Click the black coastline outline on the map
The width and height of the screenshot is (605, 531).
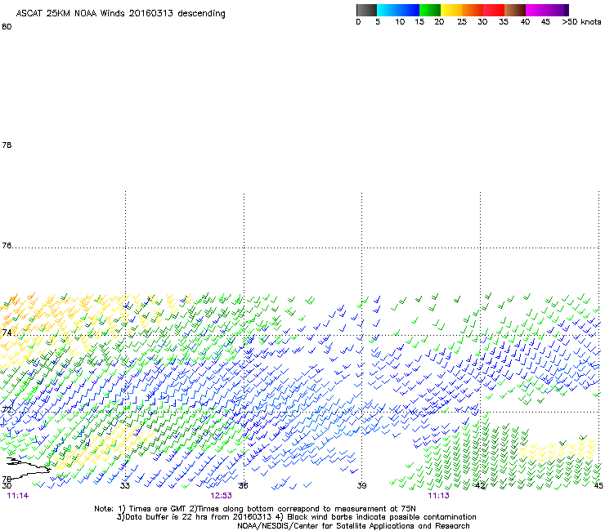pos(27,469)
